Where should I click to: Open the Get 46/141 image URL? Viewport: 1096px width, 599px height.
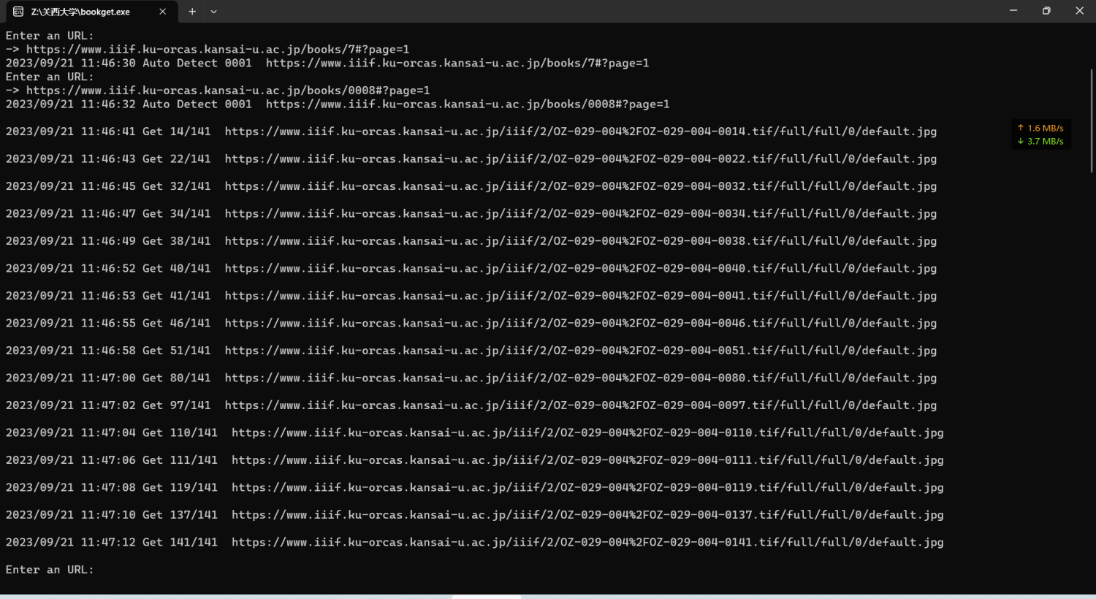580,323
